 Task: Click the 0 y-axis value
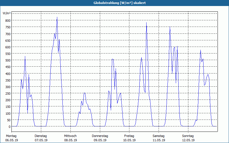coord(9,127)
